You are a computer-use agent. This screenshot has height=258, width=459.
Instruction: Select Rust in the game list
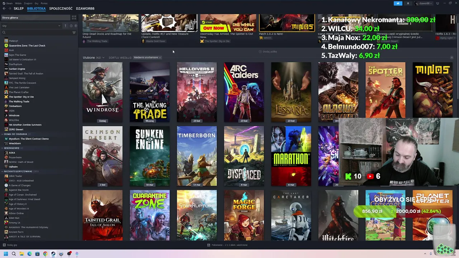tap(11, 50)
